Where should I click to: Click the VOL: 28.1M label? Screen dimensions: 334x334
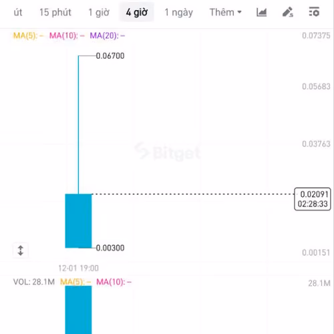pyautogui.click(x=34, y=282)
